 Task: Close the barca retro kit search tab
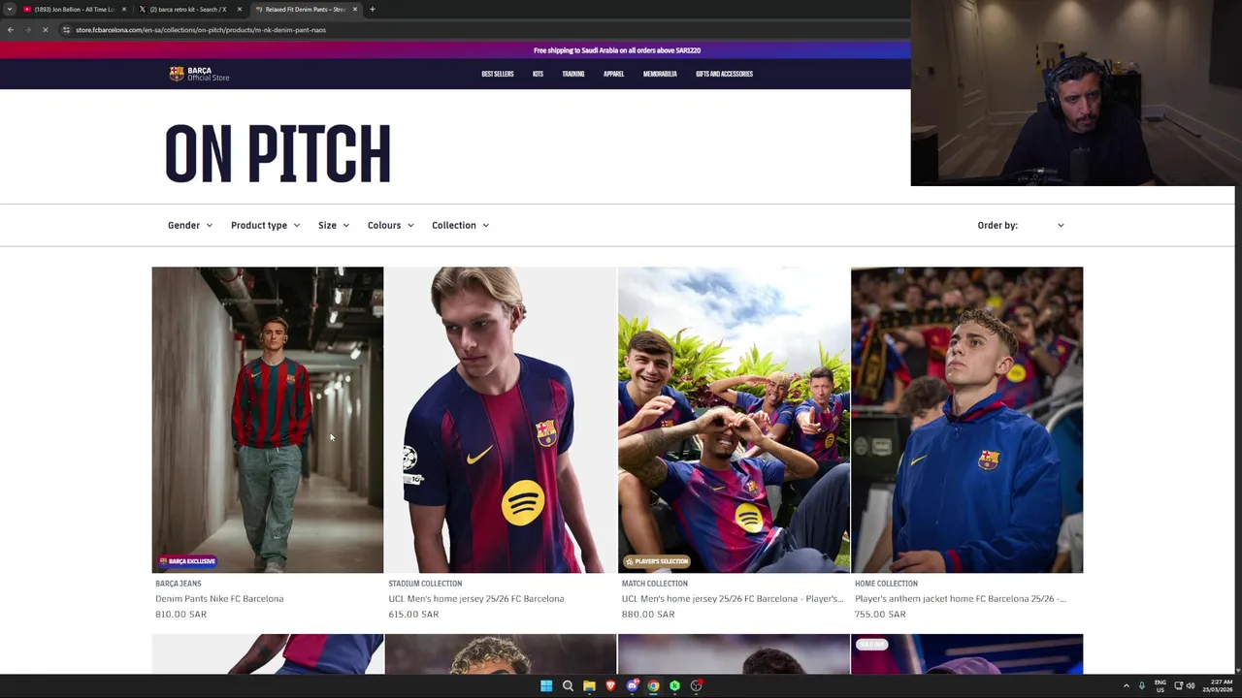tap(240, 9)
